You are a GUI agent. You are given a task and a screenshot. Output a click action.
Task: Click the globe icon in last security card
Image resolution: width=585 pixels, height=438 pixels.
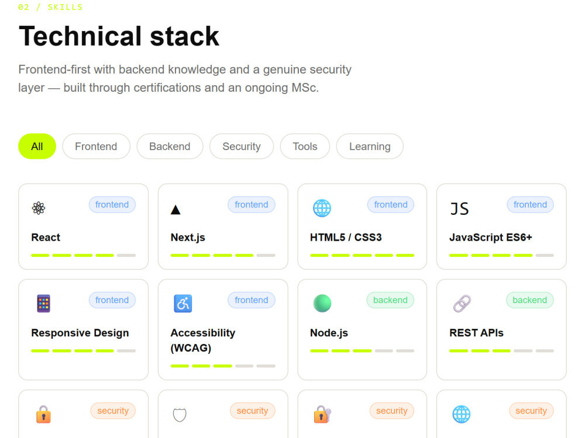[462, 414]
